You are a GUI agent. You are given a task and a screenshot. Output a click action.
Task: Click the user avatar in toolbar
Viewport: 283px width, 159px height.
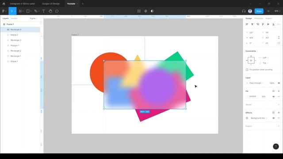click(250, 11)
